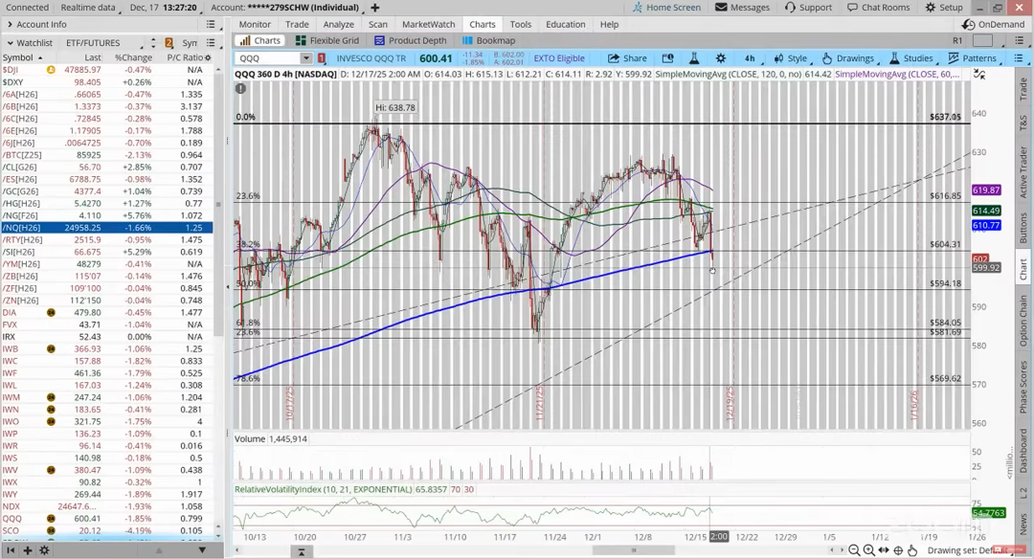Select the Flexible Grid sub-tab
Image resolution: width=1034 pixels, height=559 pixels.
[327, 41]
